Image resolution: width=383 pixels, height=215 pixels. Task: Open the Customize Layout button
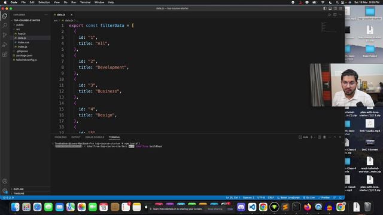341,8
